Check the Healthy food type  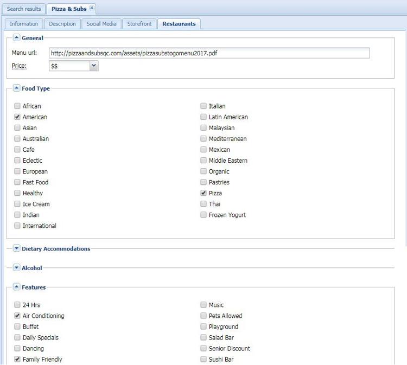[x=17, y=193]
